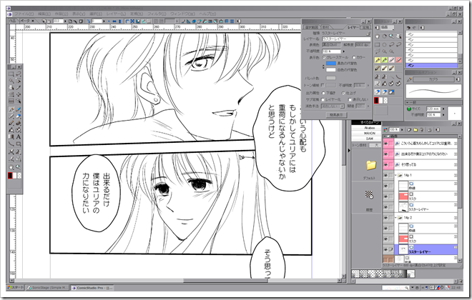Viewport: 472px width, 300px height.
Task: Open the レイヤー menu
Action: click(x=116, y=14)
